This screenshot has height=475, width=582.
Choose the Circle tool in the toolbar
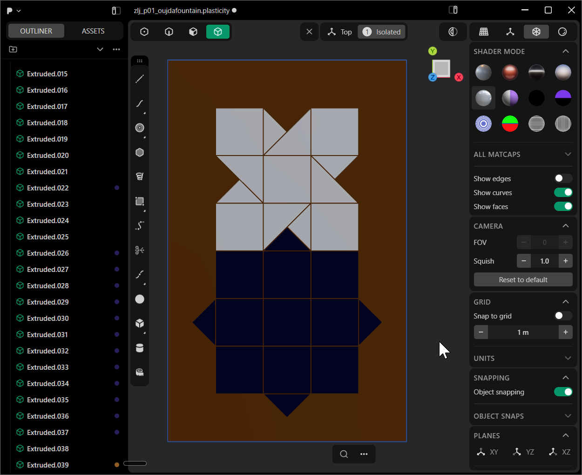click(140, 128)
